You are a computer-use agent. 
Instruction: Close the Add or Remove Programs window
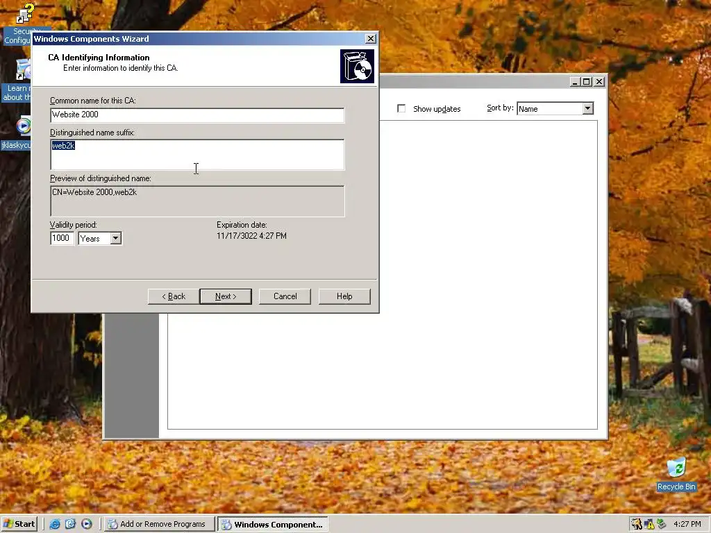pyautogui.click(x=599, y=82)
